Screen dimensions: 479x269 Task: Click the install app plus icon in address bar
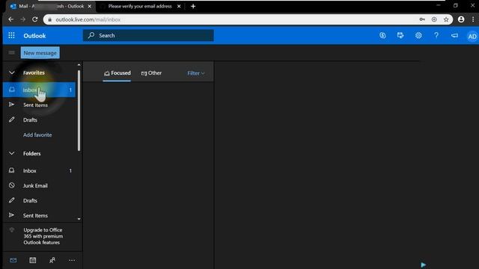coord(434,19)
